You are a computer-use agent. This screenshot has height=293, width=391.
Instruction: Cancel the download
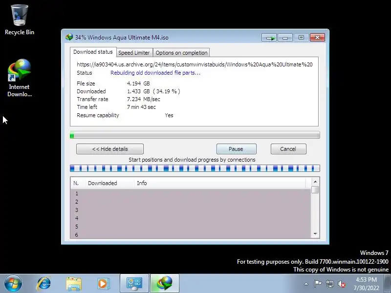click(x=288, y=149)
